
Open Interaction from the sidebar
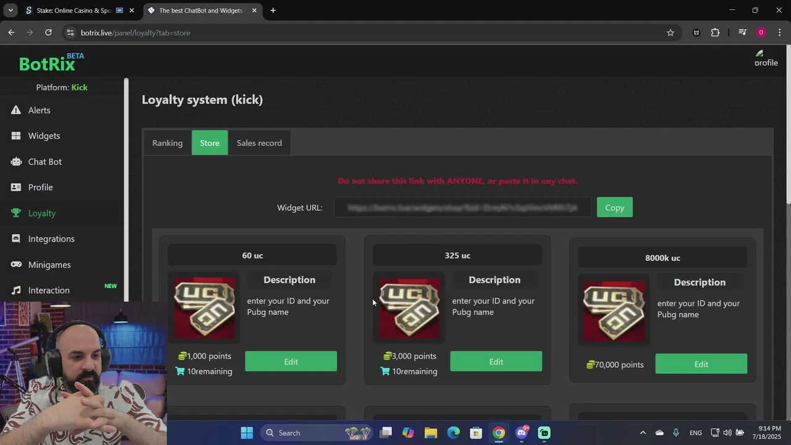48,290
